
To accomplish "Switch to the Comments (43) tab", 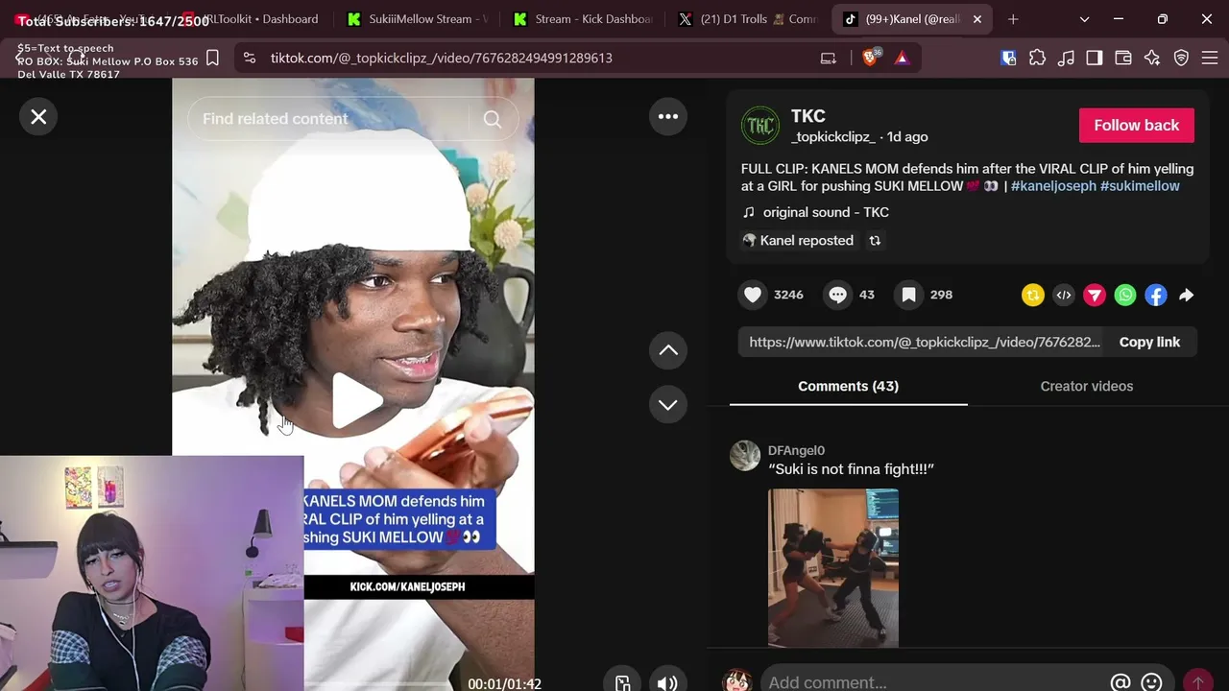I will point(848,386).
